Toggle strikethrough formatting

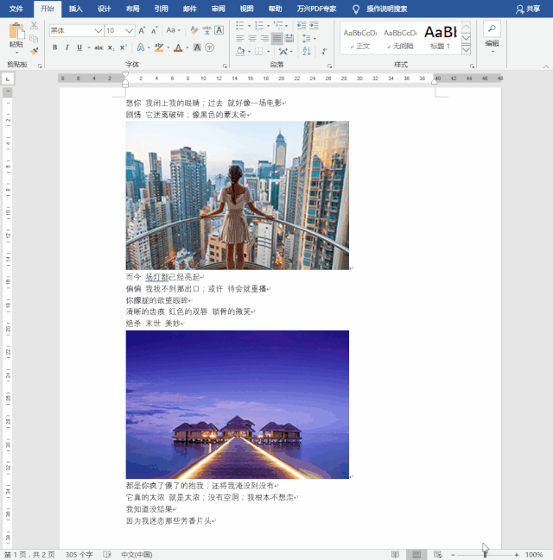point(99,47)
